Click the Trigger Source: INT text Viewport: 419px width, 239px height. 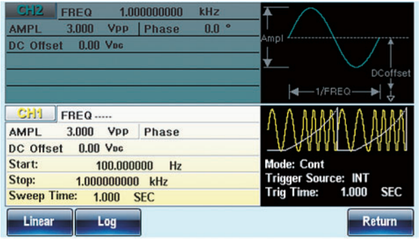point(317,178)
